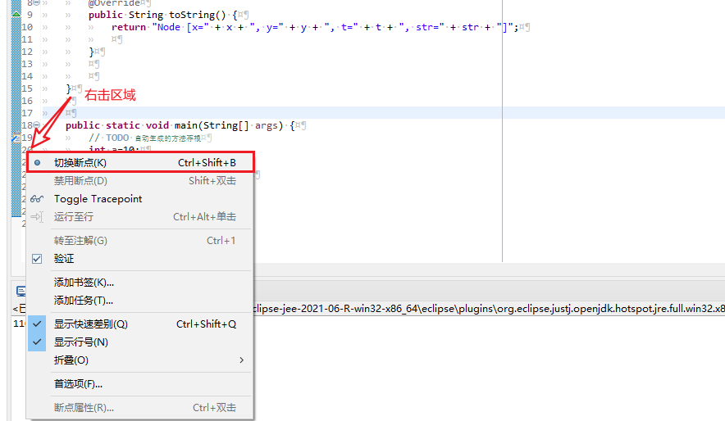
Task: Click 断点属性(R)... at menu bottom
Action: 84,408
